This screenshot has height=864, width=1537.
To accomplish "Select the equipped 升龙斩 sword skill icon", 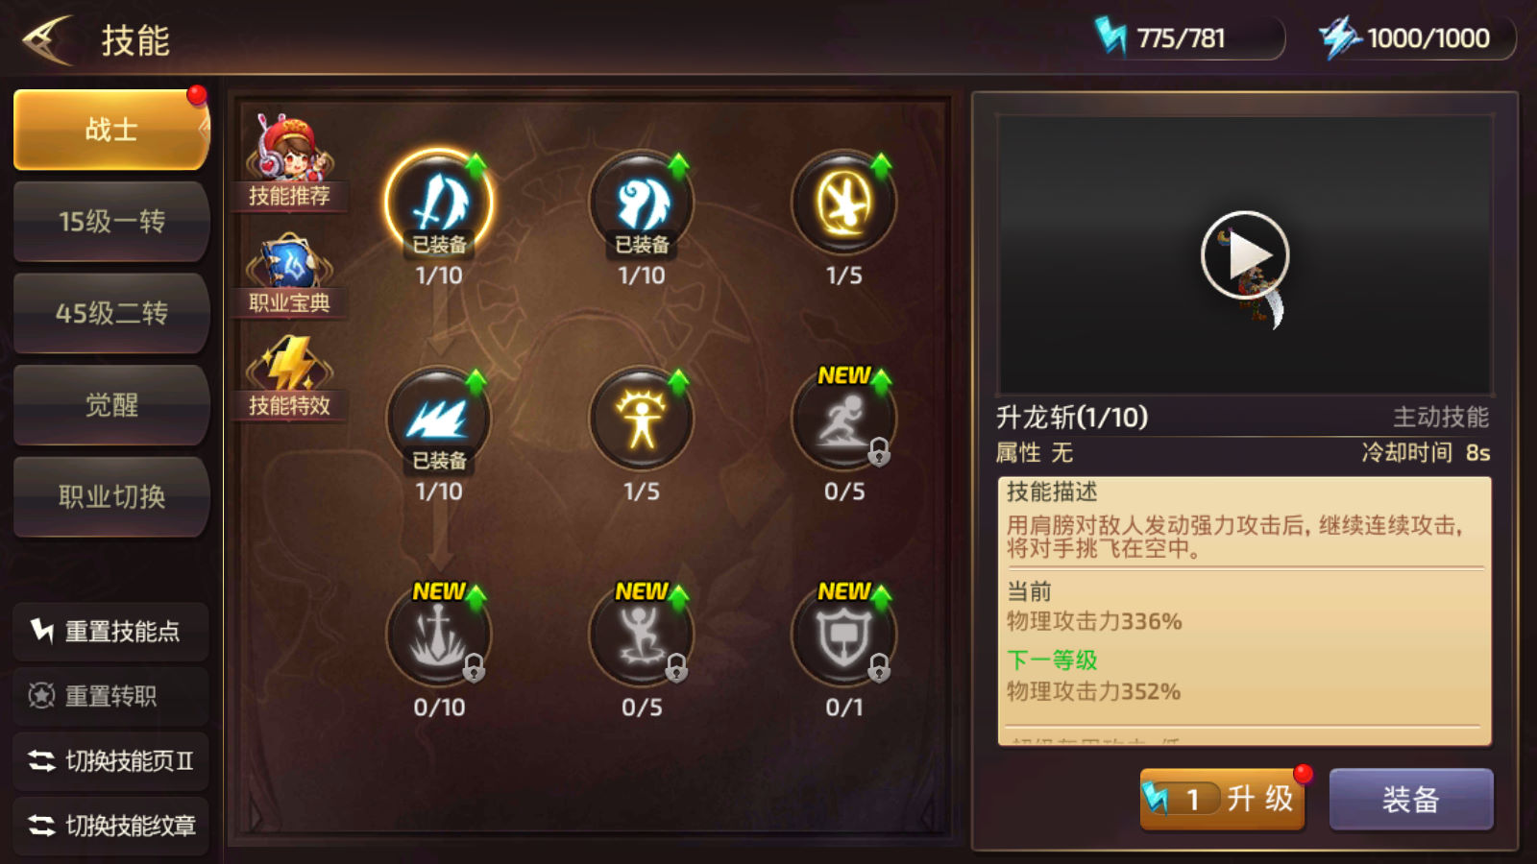I will pos(439,203).
